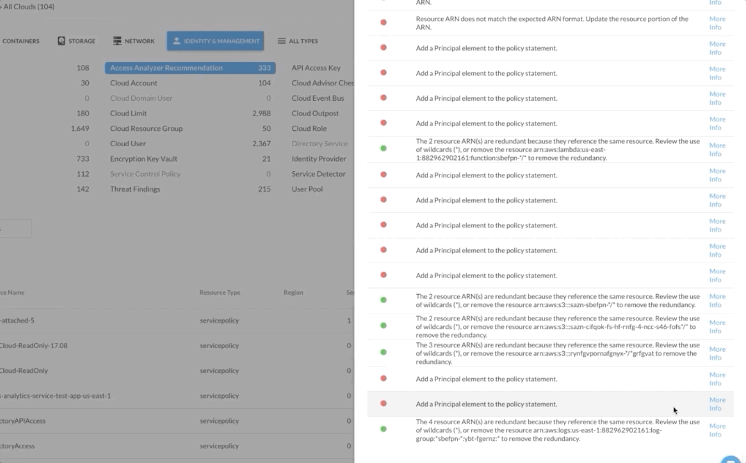Choose Threat Findings resource type
Viewport: 746px width, 463px height.
pyautogui.click(x=135, y=189)
